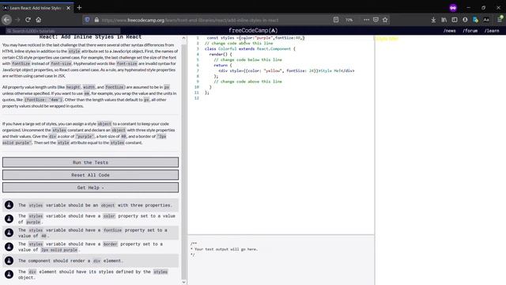Click the 'return (' code line
506x285 pixels.
click(x=223, y=65)
